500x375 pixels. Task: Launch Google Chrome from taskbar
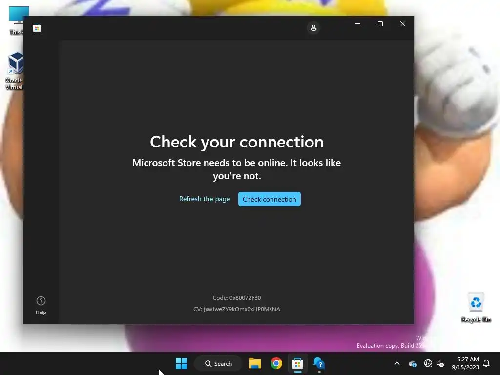point(276,363)
